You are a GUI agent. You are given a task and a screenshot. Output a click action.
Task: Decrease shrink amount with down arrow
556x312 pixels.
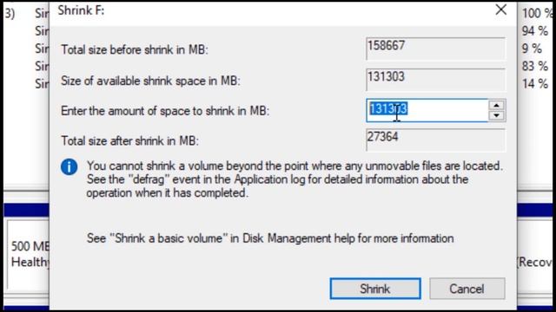coord(496,115)
